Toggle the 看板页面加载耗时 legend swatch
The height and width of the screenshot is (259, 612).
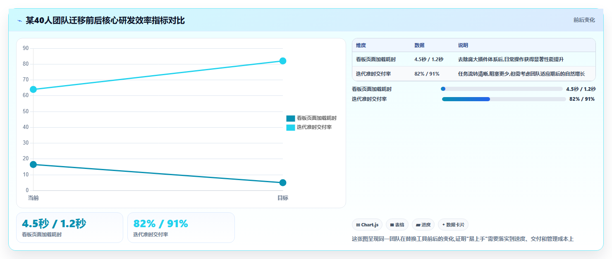coord(291,118)
